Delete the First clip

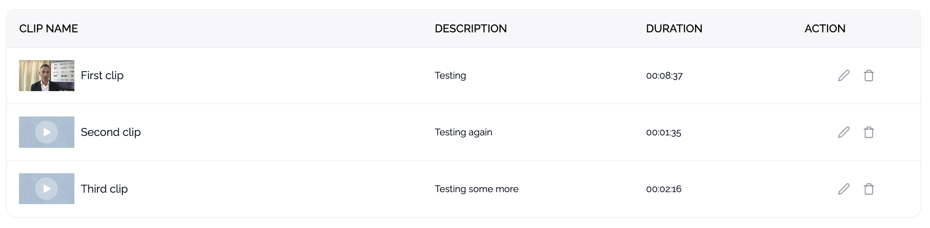(869, 76)
